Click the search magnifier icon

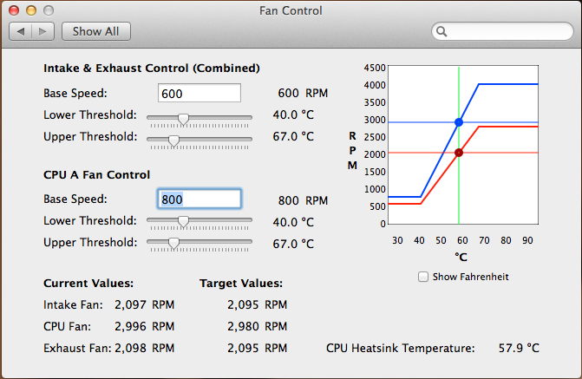pyautogui.click(x=441, y=31)
